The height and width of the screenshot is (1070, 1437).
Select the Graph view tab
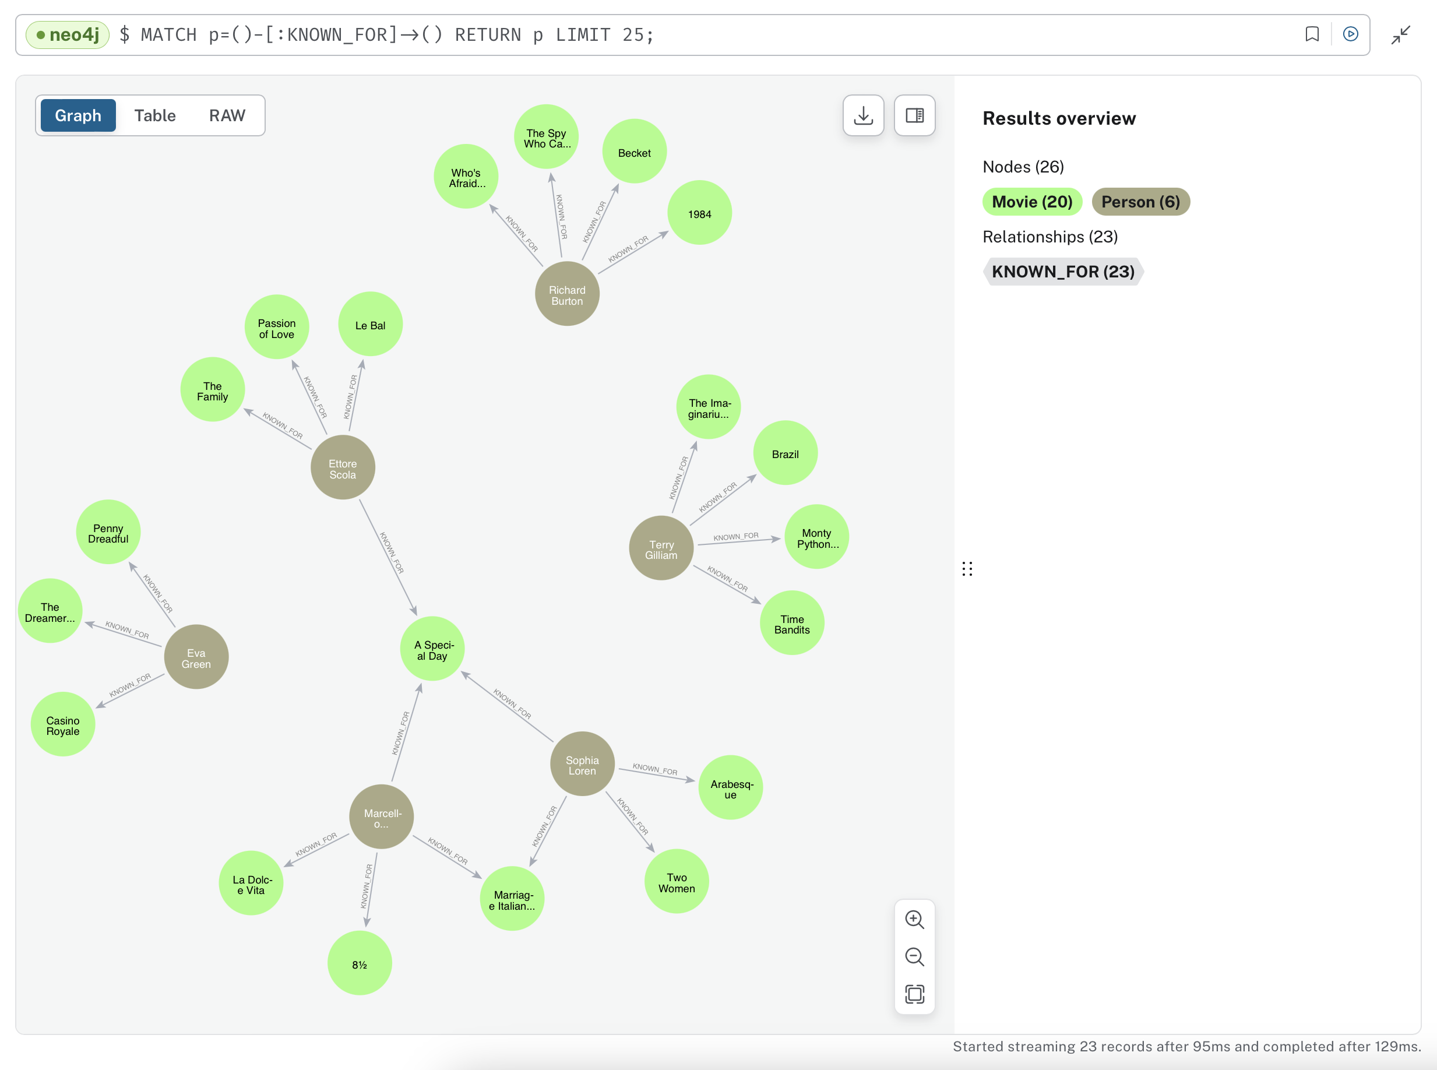78,116
